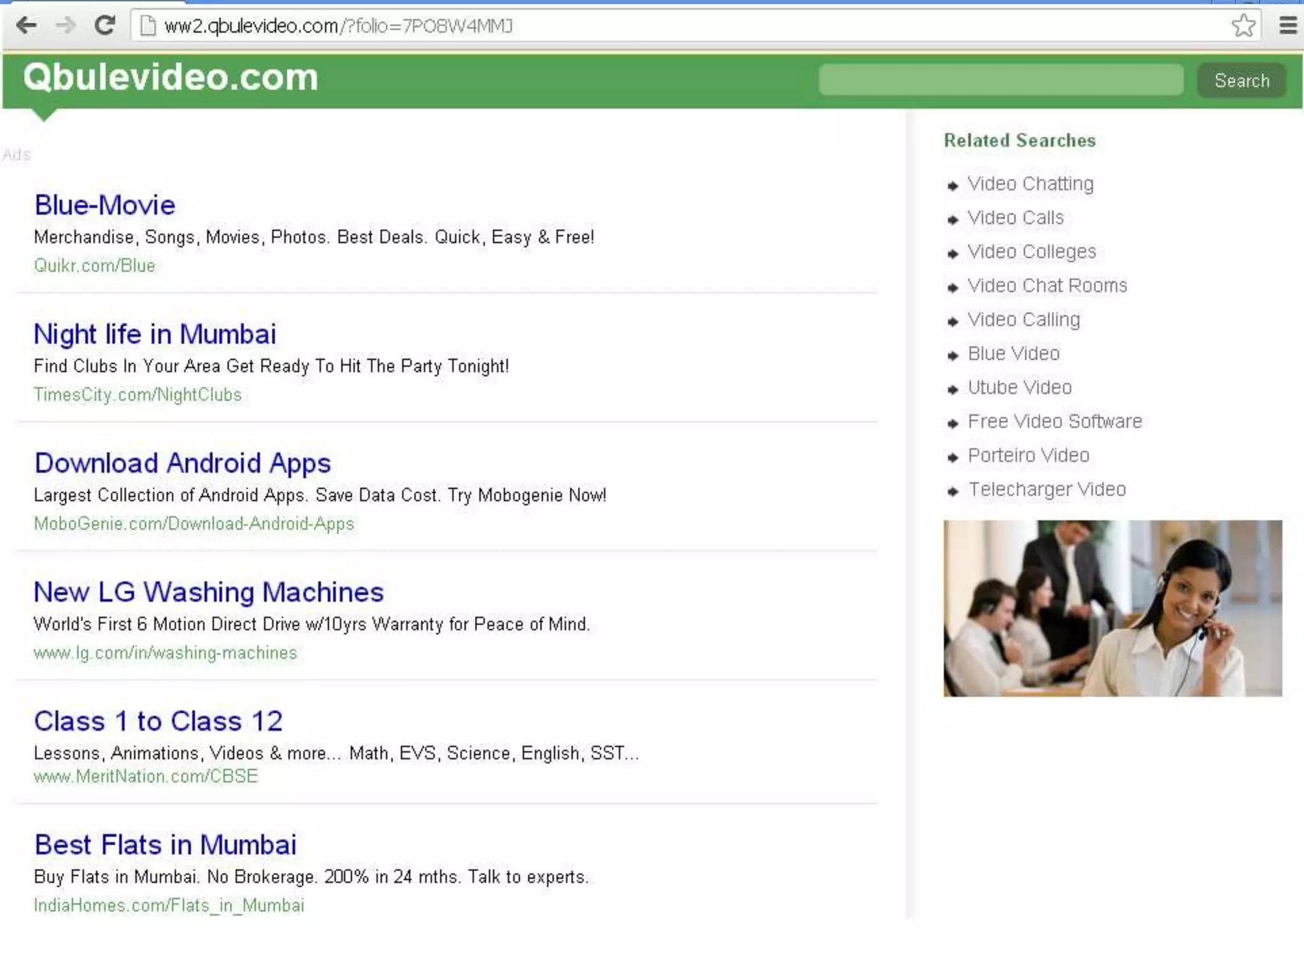The image size is (1304, 978).
Task: Click the browser forward arrow
Action: tap(65, 25)
